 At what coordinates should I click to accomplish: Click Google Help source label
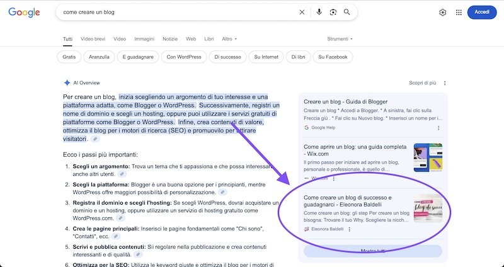click(x=323, y=128)
